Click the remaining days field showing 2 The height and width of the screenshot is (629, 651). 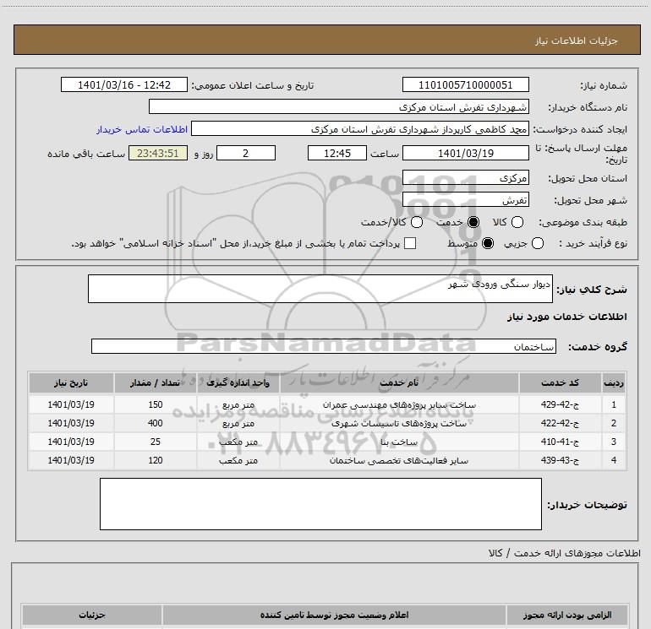point(246,153)
